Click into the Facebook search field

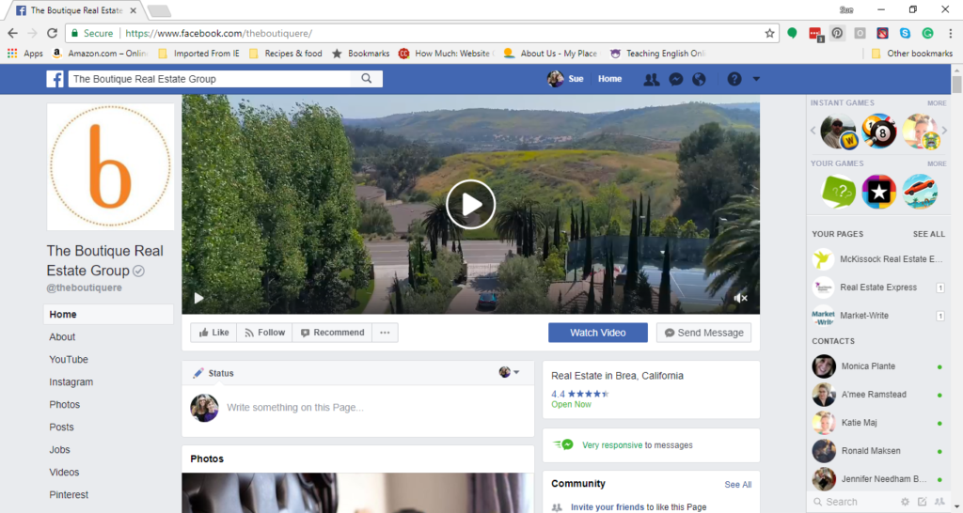210,79
